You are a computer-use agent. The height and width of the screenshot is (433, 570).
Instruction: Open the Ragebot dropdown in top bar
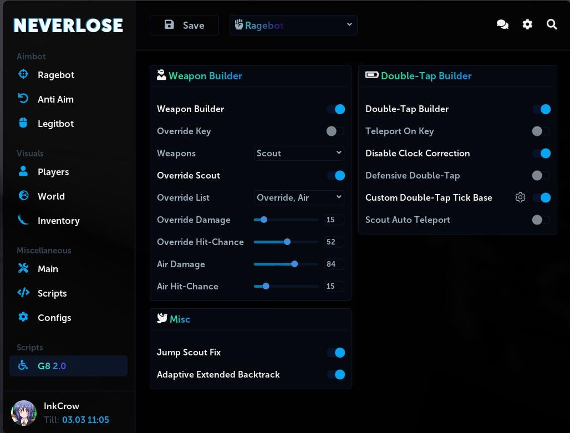point(293,26)
